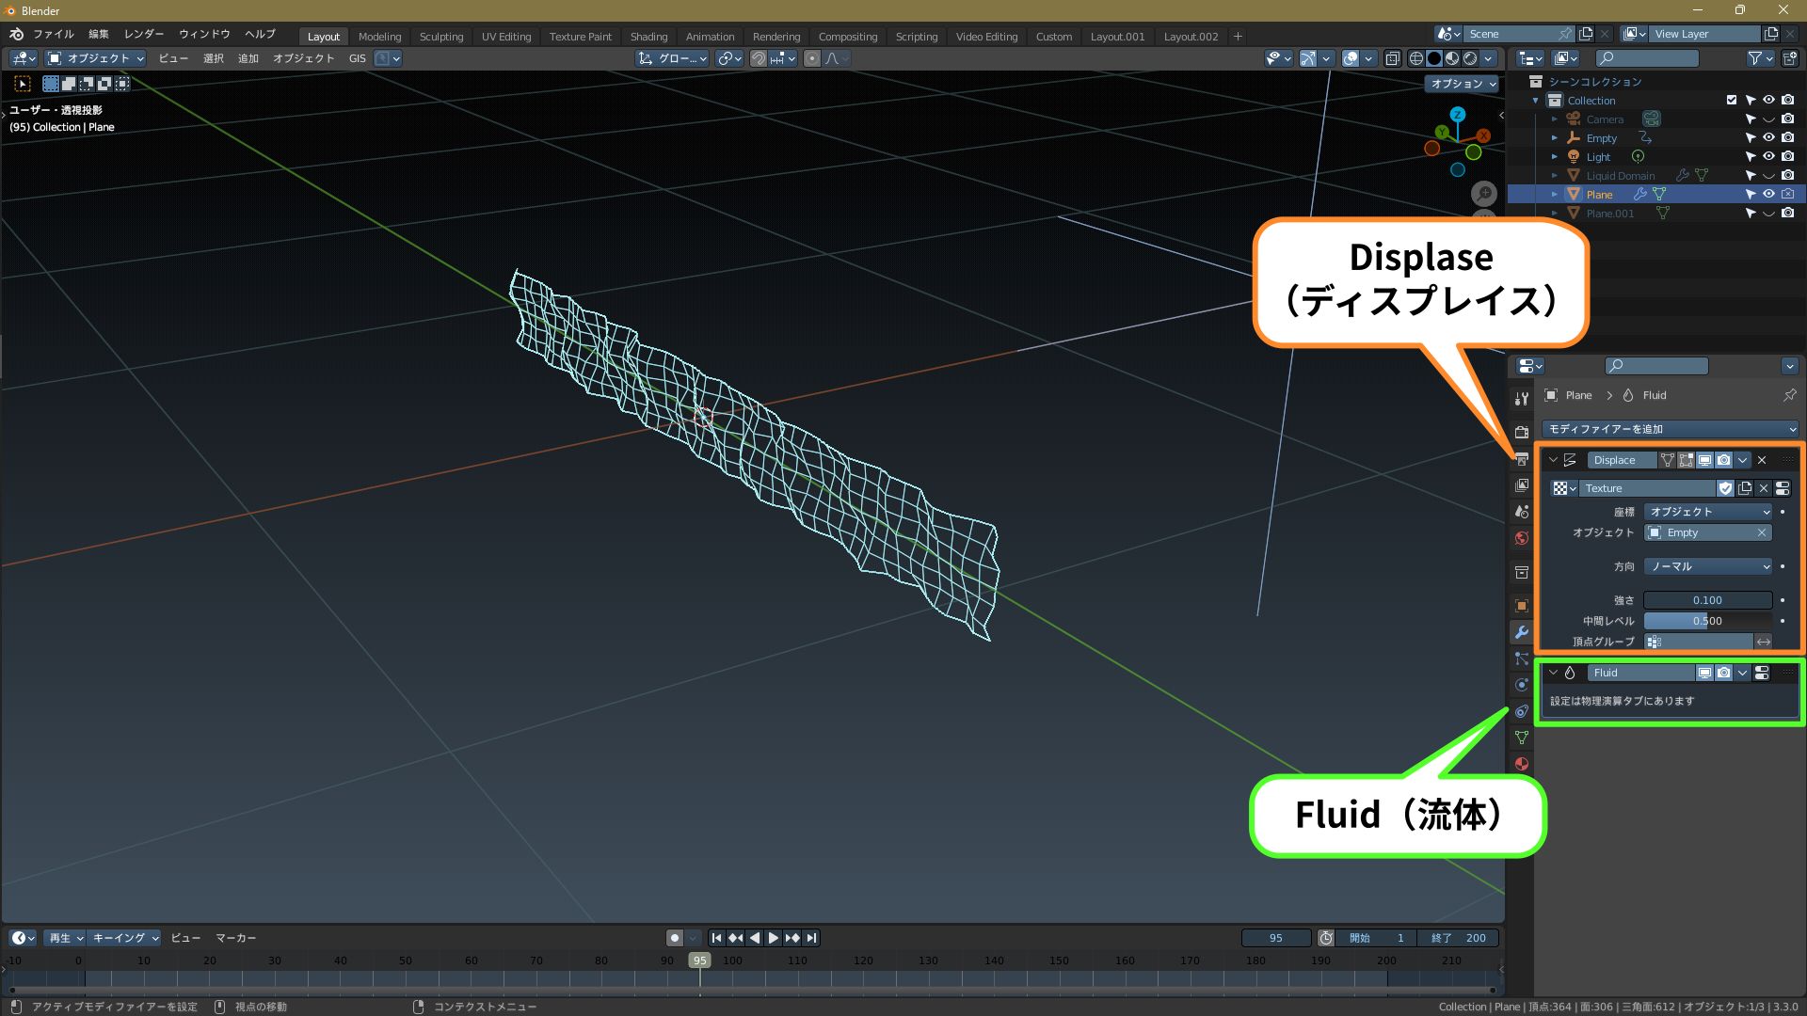This screenshot has height=1016, width=1807.
Task: Open the World properties globe icon
Action: [x=1521, y=538]
